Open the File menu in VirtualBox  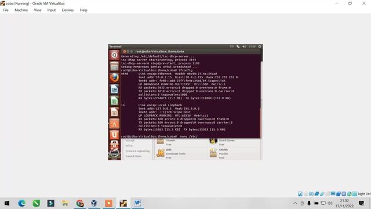pos(6,10)
